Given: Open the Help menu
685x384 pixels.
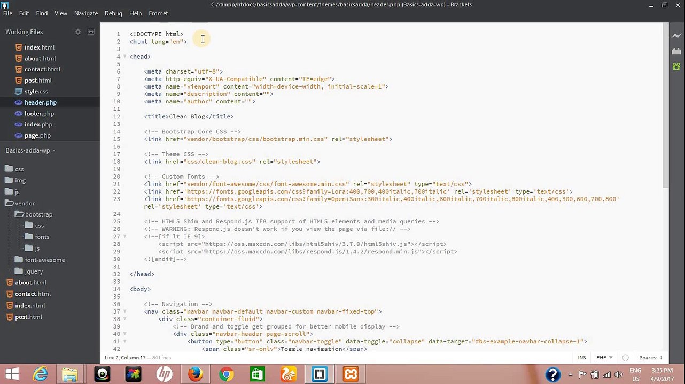Looking at the screenshot, I should [136, 13].
